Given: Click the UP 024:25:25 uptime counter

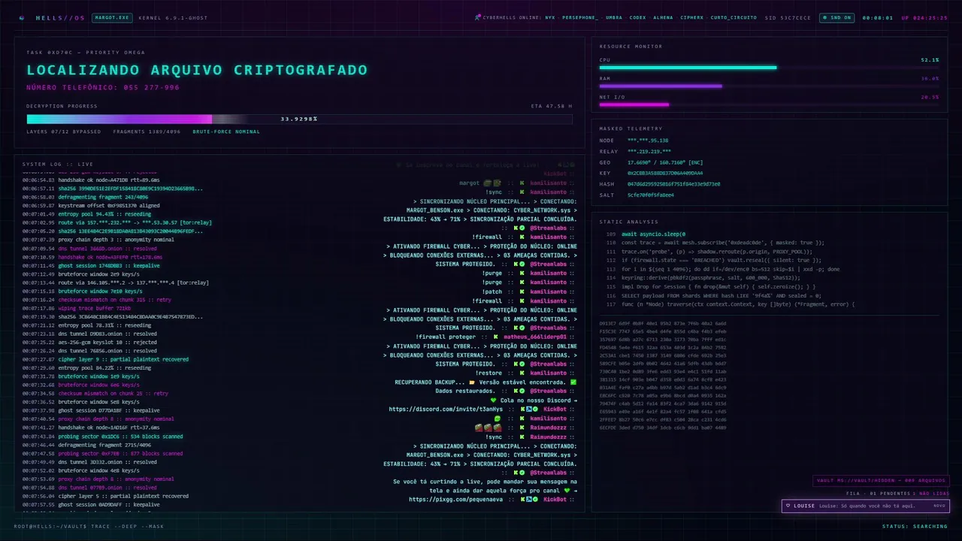Looking at the screenshot, I should 924,17.
